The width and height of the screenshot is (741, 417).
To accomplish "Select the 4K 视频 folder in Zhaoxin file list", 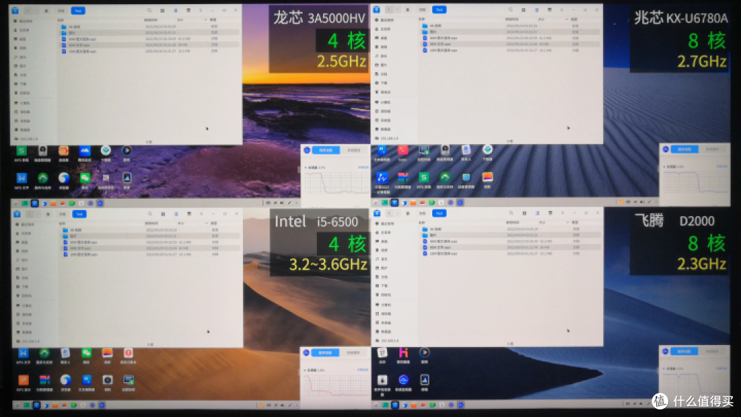I will [x=510, y=25].
